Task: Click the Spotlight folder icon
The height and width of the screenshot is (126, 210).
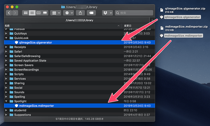Action: [11, 101]
